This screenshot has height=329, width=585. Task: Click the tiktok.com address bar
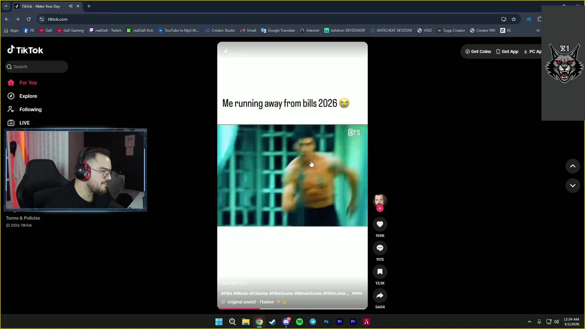270,19
